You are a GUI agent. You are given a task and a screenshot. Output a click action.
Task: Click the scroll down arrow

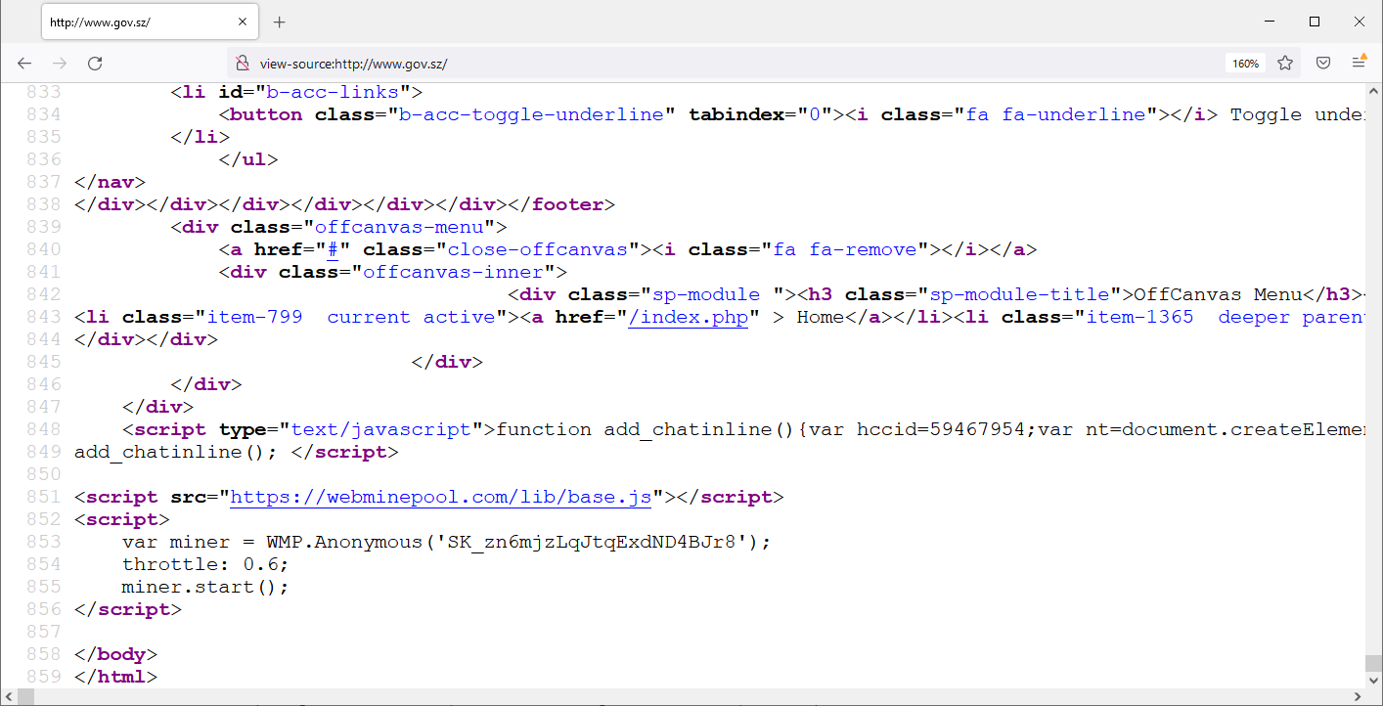pyautogui.click(x=1373, y=680)
